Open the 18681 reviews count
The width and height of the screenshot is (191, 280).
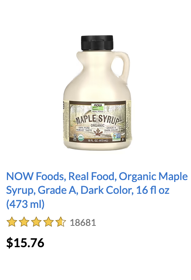[x=83, y=222]
